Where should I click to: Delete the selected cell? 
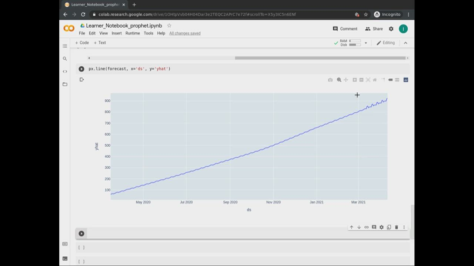(396, 227)
